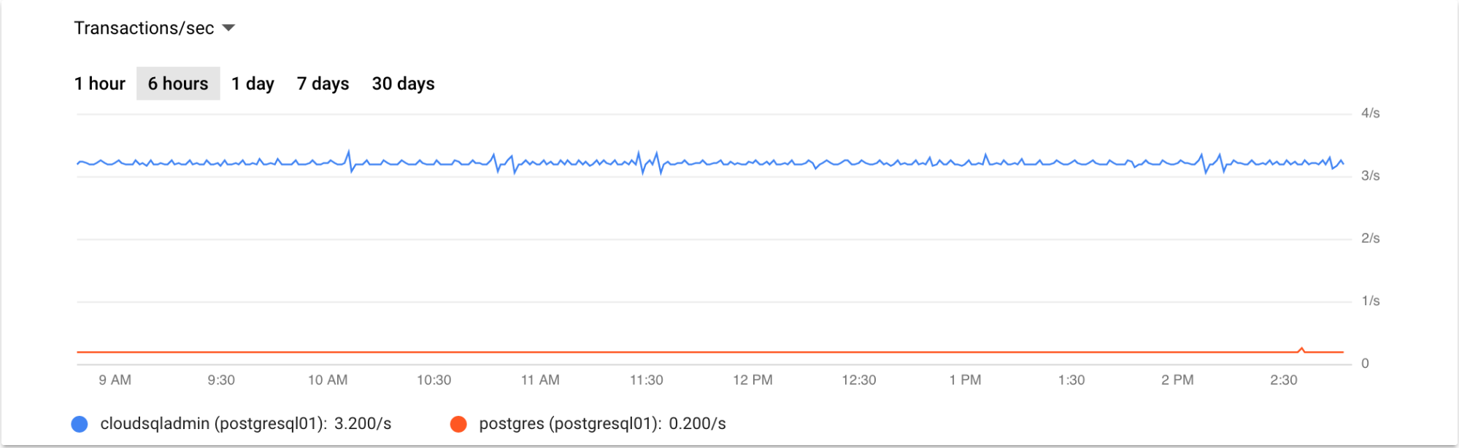This screenshot has width=1459, height=448.
Task: Click the blue cloudsqladmin legend dot
Action: tap(80, 423)
